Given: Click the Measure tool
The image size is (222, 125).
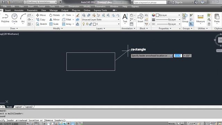Looking at the screenshot, I should coord(200,18).
